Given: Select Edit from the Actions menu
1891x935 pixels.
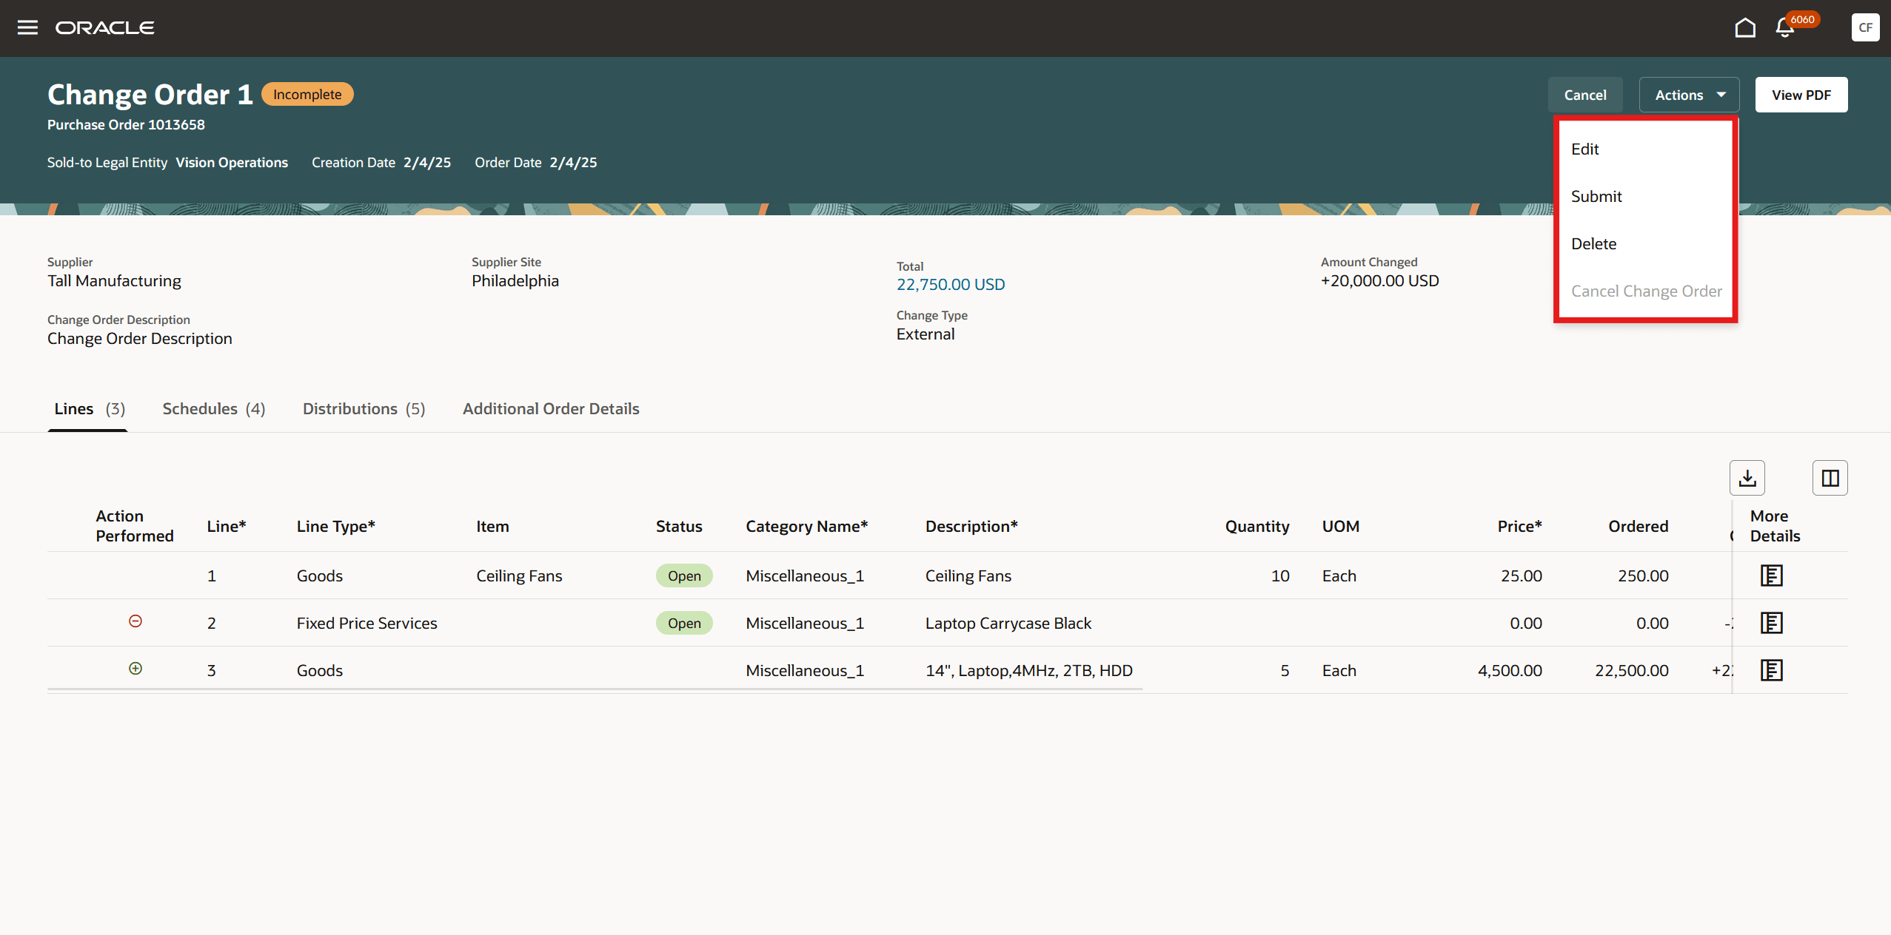Looking at the screenshot, I should (1585, 149).
